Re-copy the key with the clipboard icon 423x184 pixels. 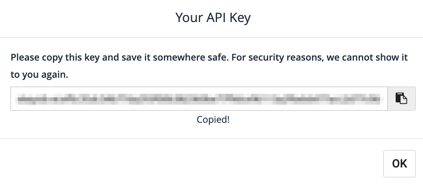401,98
